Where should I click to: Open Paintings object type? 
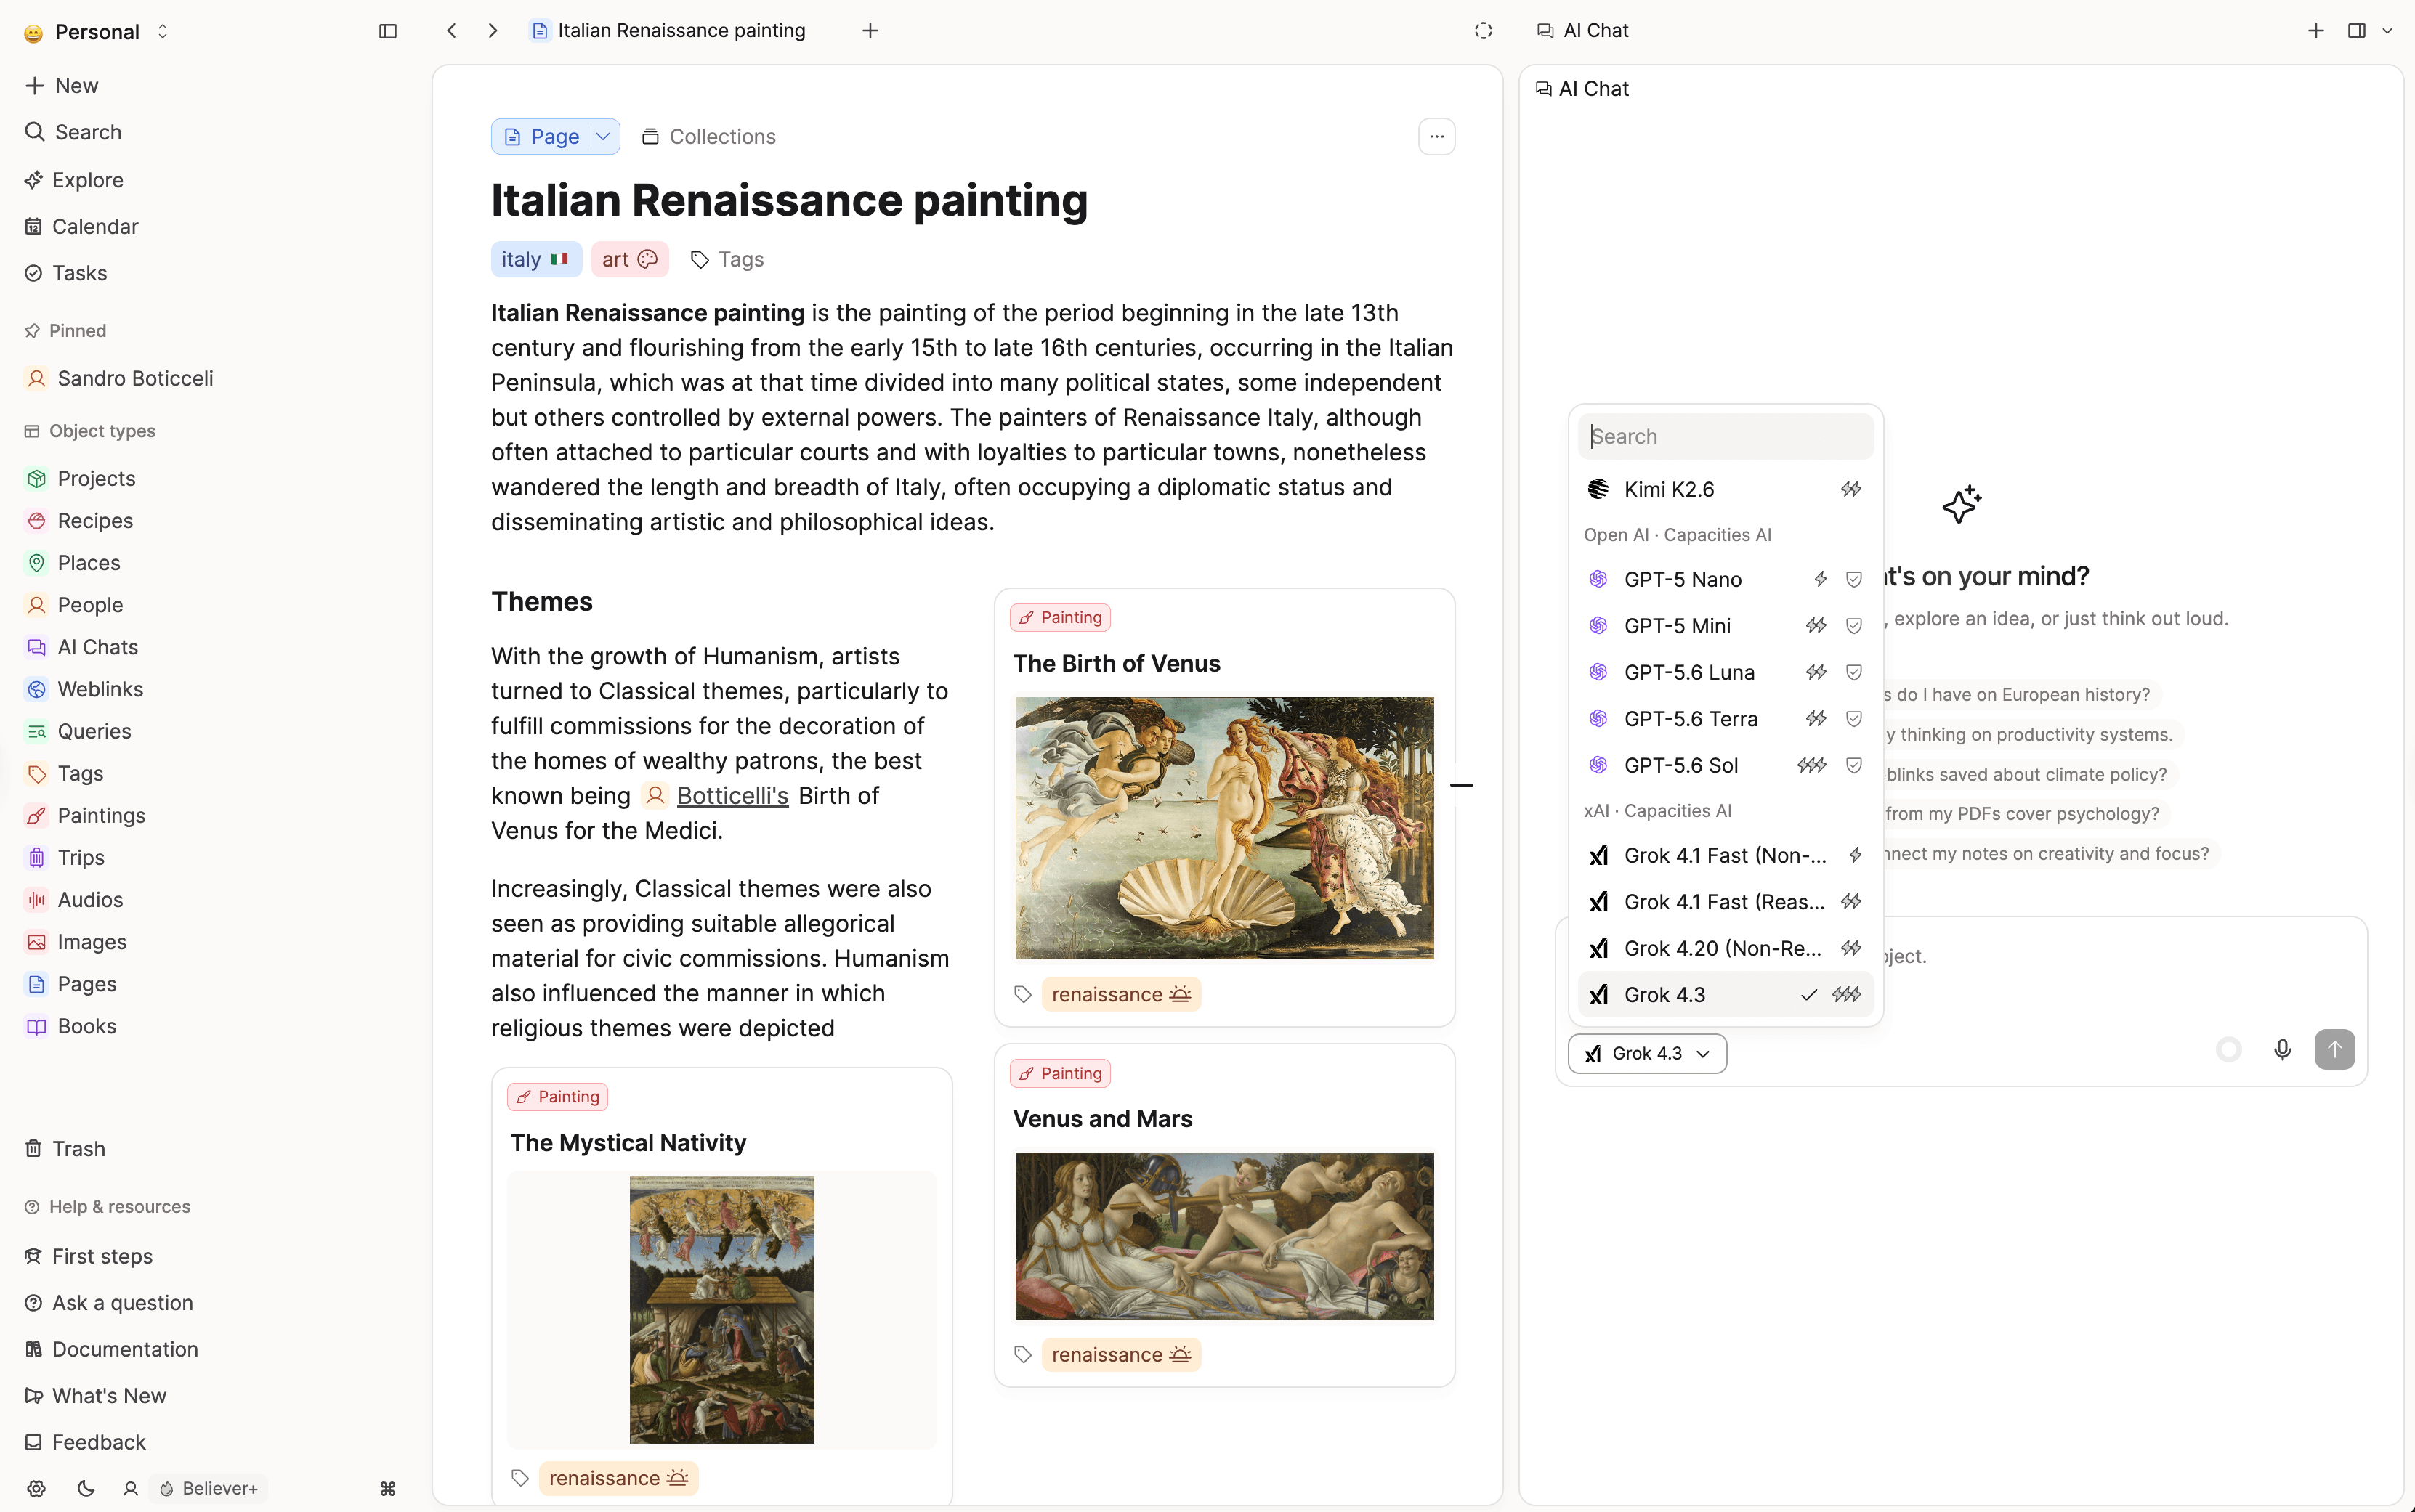pos(101,816)
